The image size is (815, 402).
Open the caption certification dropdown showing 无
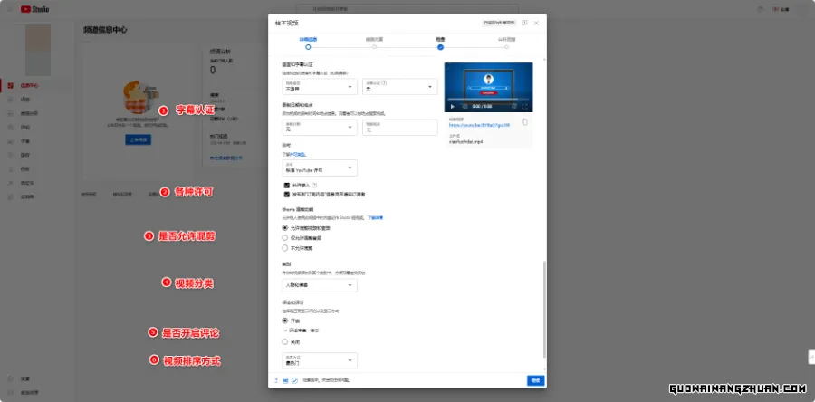pyautogui.click(x=399, y=86)
